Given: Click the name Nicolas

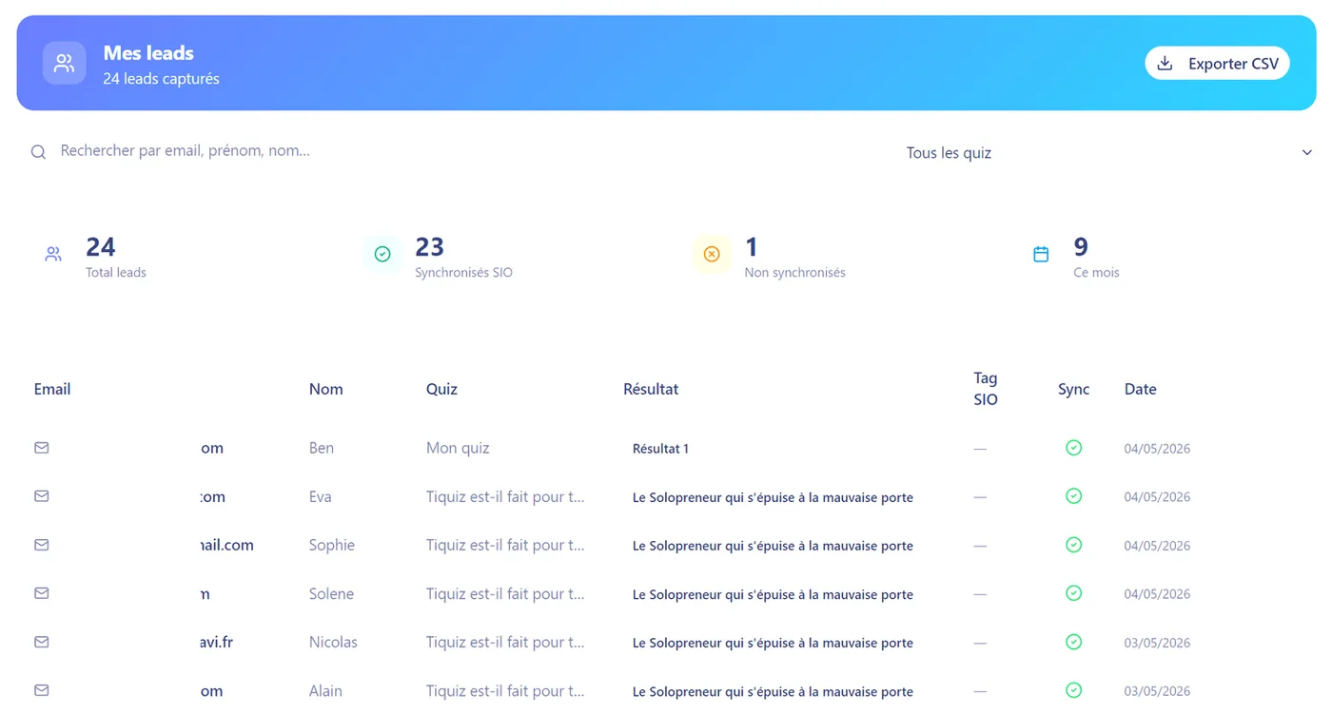Looking at the screenshot, I should [x=333, y=642].
